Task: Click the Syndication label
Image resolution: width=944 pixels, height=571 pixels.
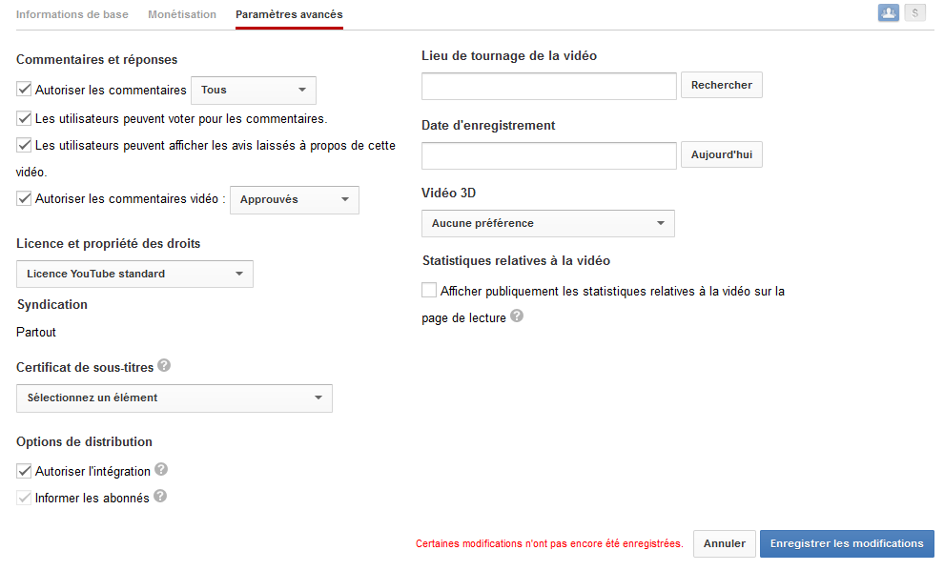Action: pos(52,304)
